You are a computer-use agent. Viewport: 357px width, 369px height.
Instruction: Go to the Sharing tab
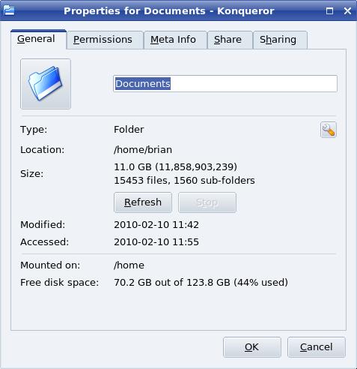[x=280, y=40]
